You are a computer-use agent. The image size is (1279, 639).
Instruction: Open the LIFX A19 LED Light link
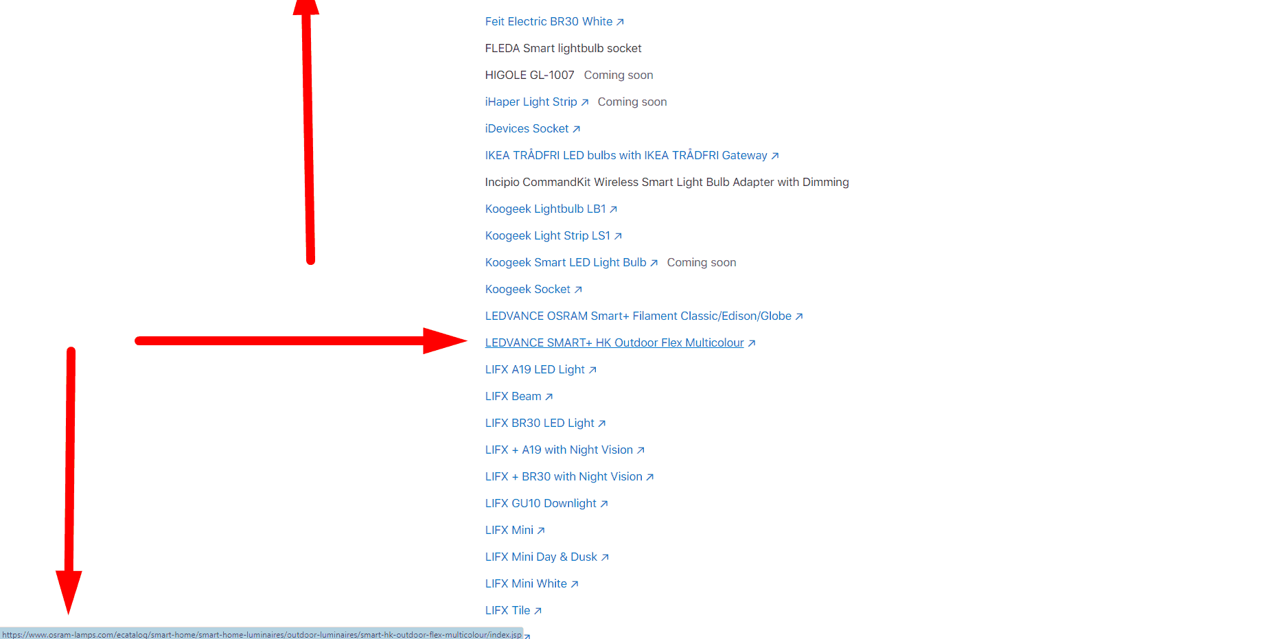(535, 369)
